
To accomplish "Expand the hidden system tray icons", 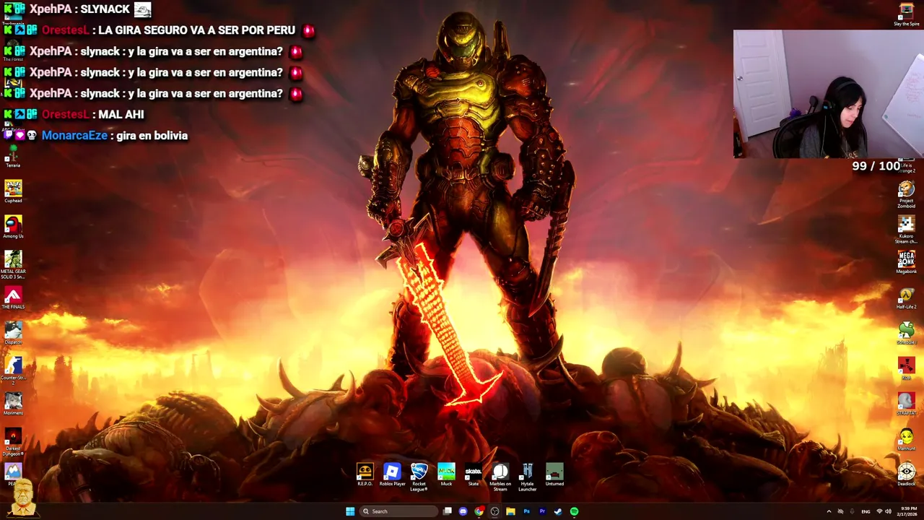I will 829,511.
